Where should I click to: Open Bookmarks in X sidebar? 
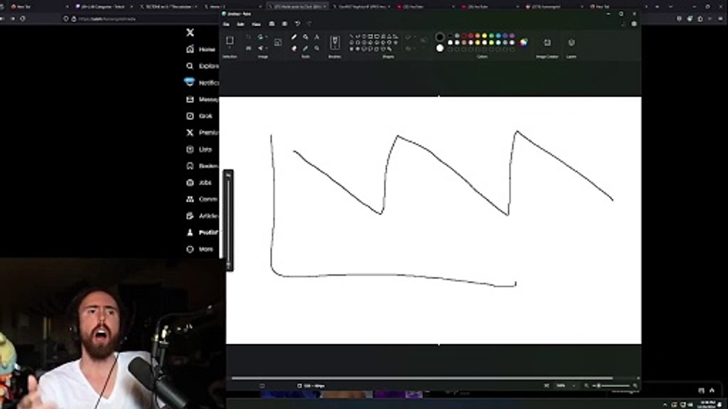pyautogui.click(x=202, y=166)
